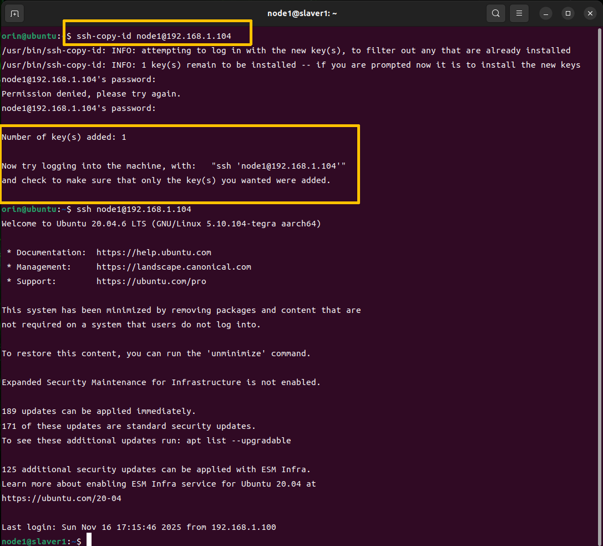Click the 'ssh node1@192.168.1.104' command line

tap(134, 209)
